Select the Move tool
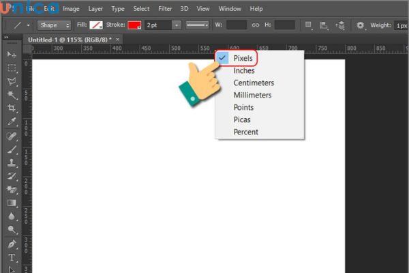The height and width of the screenshot is (273, 409). click(12, 53)
